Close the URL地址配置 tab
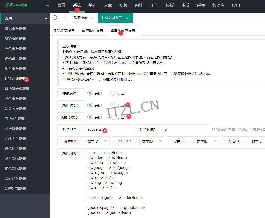 (127, 18)
